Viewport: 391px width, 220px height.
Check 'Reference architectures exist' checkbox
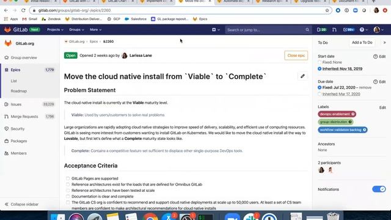tap(68, 185)
